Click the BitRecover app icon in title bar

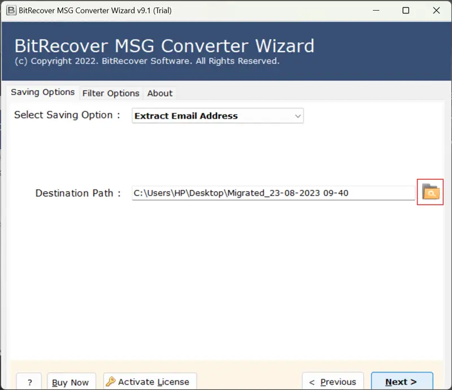(x=11, y=10)
